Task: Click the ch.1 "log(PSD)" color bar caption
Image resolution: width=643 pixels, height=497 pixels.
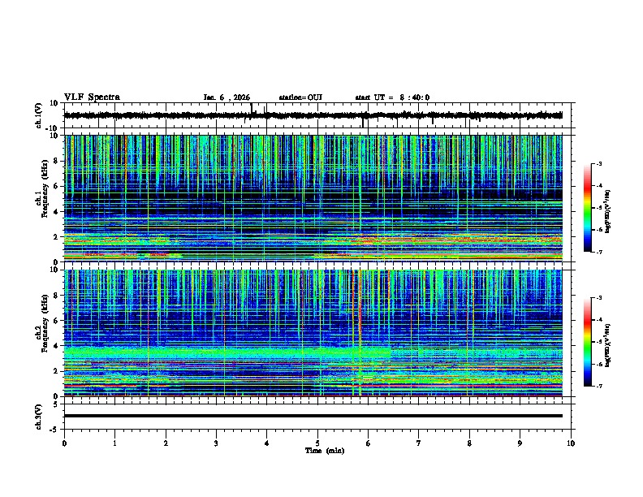Action: pos(608,211)
